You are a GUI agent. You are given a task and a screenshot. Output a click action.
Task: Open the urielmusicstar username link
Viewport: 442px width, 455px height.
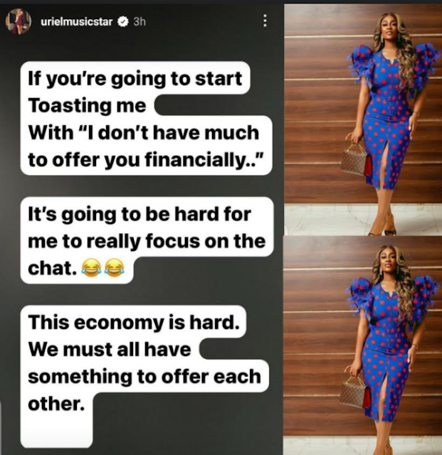click(76, 22)
